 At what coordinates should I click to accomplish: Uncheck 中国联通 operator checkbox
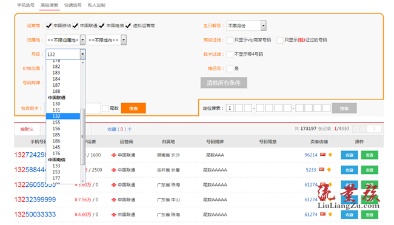[75, 25]
